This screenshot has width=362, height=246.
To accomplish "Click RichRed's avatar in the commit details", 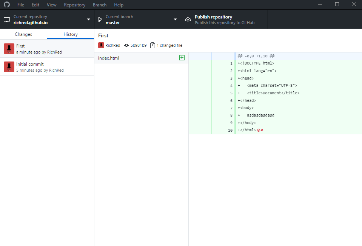I will click(101, 45).
